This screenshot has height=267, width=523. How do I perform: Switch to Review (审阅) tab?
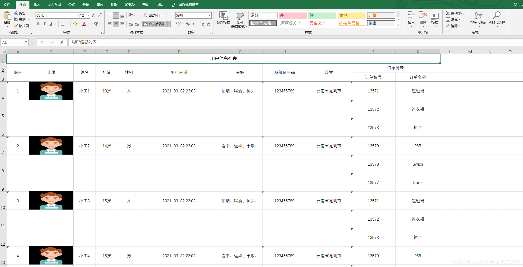[x=100, y=4]
